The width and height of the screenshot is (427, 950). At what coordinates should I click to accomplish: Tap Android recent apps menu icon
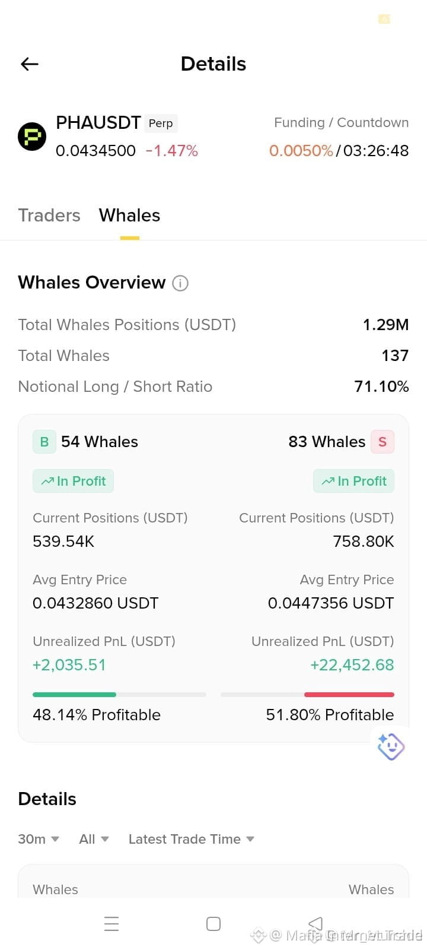pos(111,924)
